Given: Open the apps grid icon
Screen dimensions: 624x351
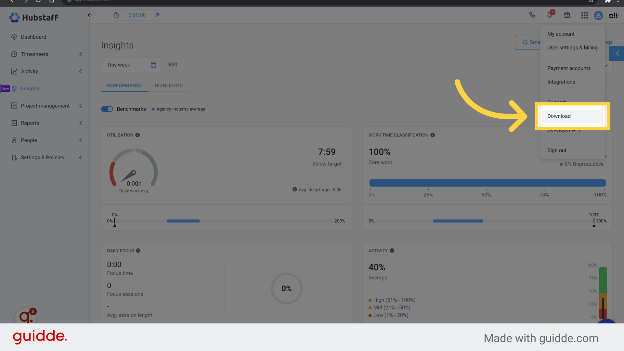Looking at the screenshot, I should point(584,15).
